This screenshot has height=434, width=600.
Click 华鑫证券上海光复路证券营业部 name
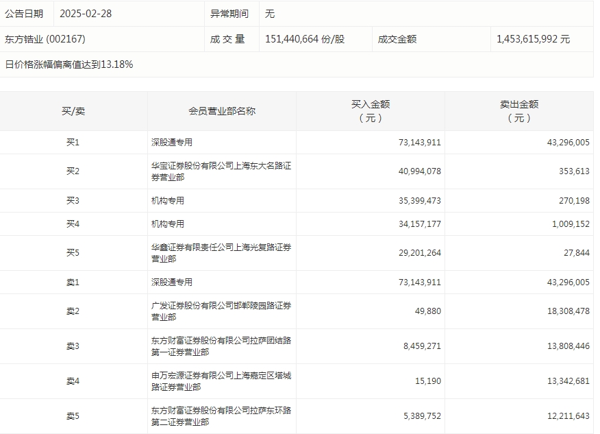[x=221, y=253]
